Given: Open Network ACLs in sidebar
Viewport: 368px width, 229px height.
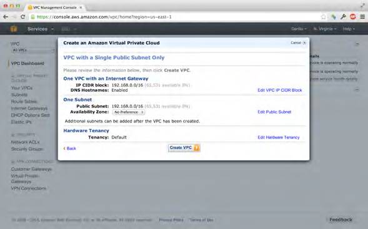Looking at the screenshot, I should tap(25, 142).
